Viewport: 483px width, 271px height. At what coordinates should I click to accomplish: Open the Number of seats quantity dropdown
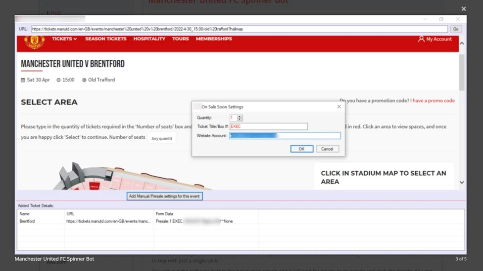click(162, 139)
